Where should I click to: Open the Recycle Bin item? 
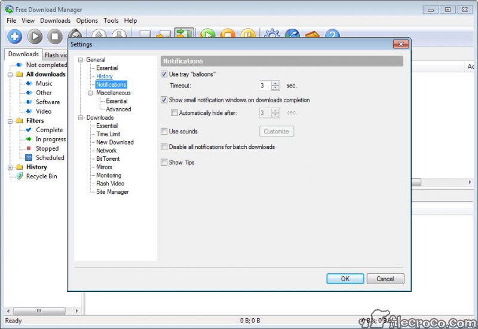(x=41, y=176)
